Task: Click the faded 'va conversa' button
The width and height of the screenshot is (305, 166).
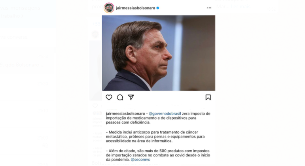Action: (13, 37)
